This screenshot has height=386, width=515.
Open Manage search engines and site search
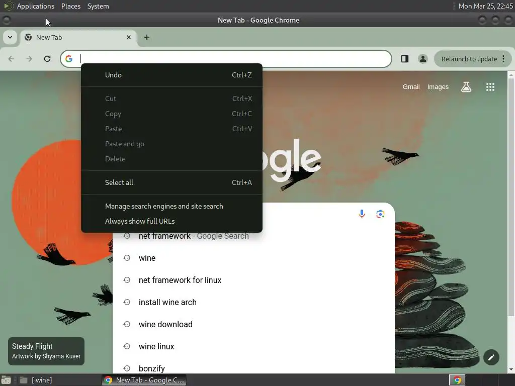pos(171,206)
